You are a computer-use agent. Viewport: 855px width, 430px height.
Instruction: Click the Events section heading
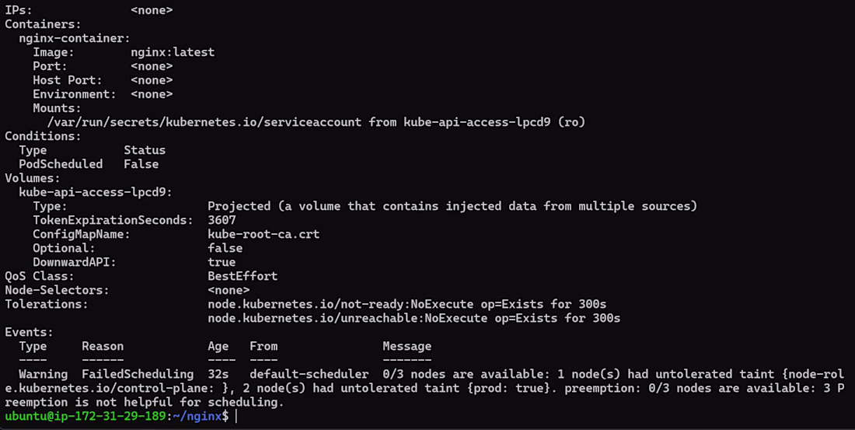click(29, 332)
